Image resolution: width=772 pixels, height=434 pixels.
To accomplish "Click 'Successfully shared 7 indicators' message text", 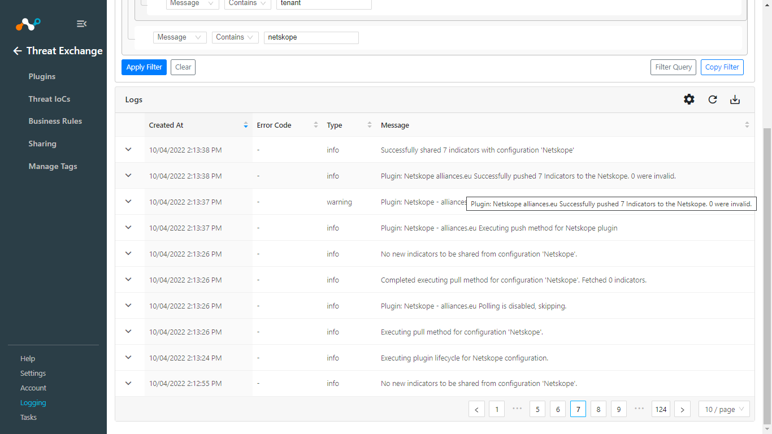I will (x=478, y=150).
